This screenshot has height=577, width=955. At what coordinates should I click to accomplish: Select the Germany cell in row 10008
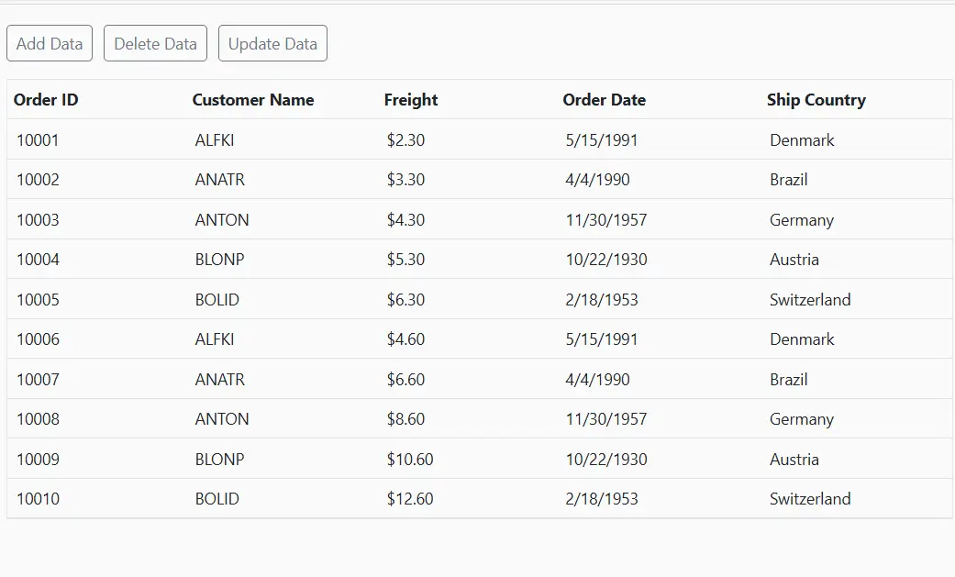coord(802,418)
